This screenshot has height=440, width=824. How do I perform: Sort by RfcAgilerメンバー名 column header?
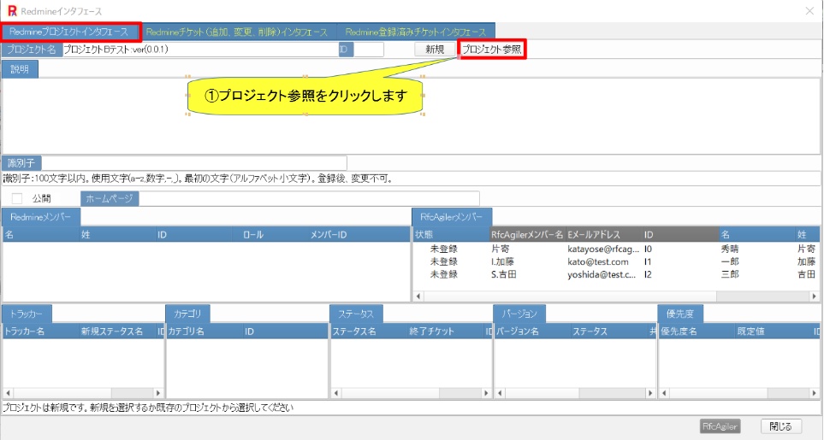527,234
